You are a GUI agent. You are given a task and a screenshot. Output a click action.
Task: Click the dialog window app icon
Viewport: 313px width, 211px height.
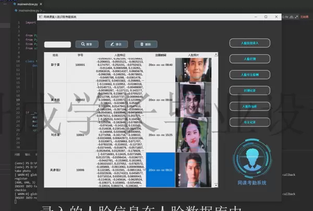coord(39,17)
